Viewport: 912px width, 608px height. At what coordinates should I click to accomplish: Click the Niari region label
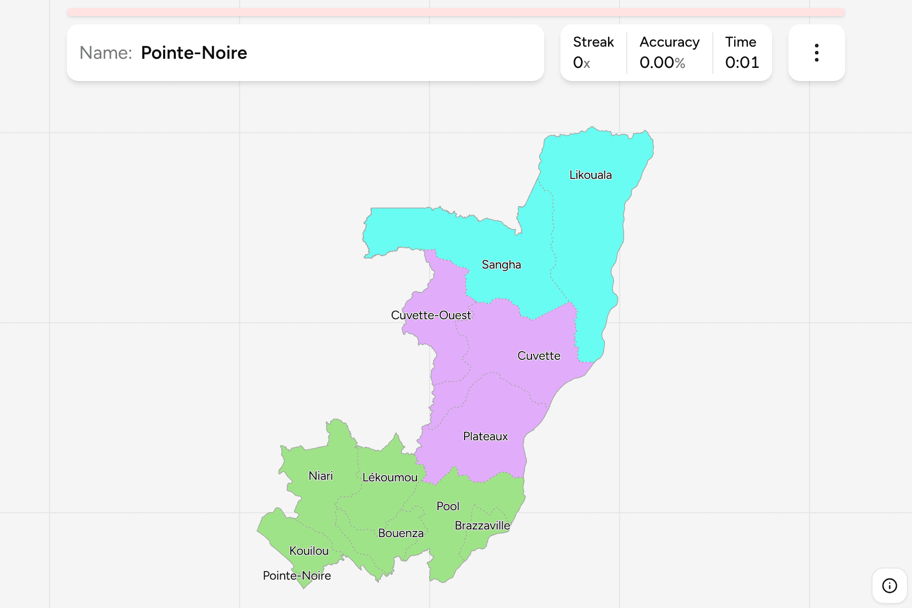[321, 476]
